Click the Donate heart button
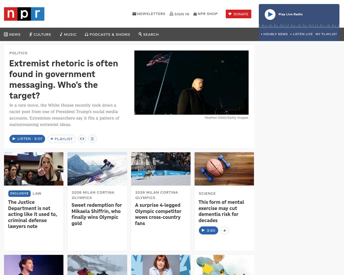The image size is (344, 275). click(x=238, y=14)
